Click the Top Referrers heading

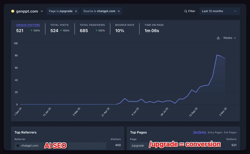[x=25, y=132]
